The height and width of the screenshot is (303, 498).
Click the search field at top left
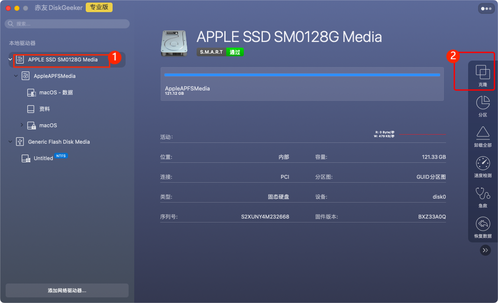(67, 23)
